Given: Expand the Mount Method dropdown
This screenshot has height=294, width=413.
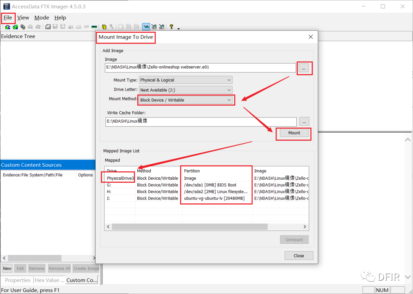Looking at the screenshot, I should pyautogui.click(x=186, y=100).
